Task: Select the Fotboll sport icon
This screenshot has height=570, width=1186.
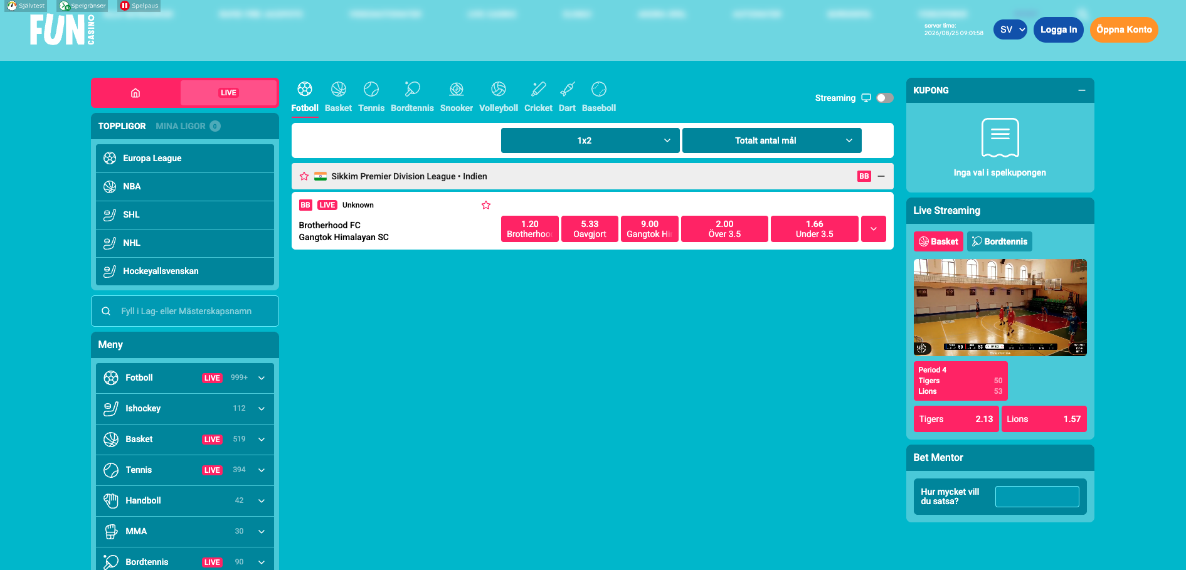Action: click(x=305, y=97)
